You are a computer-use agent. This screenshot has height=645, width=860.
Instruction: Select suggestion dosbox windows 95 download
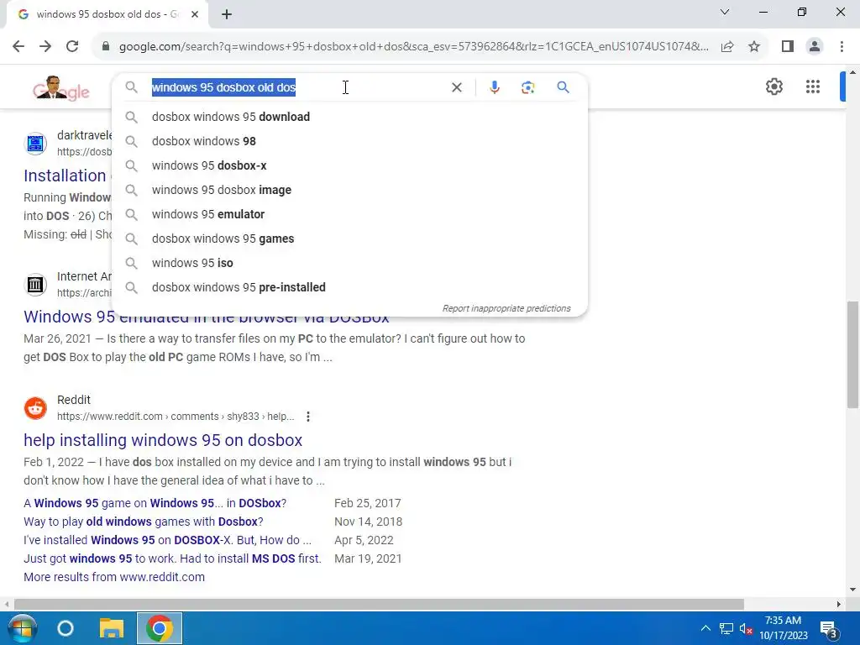[x=349, y=117]
